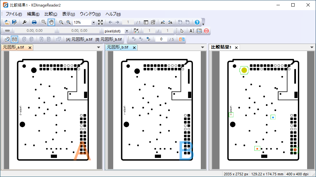Expand the 比較結果1 pane tab list arrow
Viewport: 316px width, 177px height.
312,47
